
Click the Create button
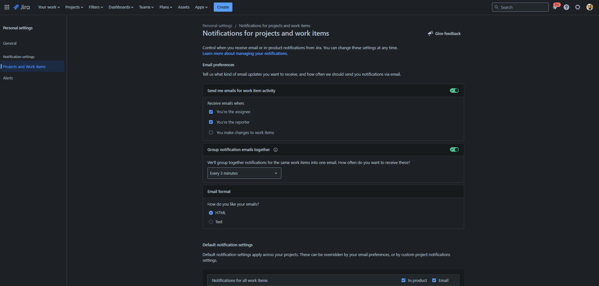click(223, 7)
